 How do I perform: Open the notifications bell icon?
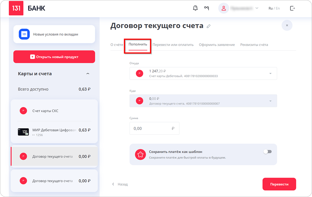pos(195,8)
